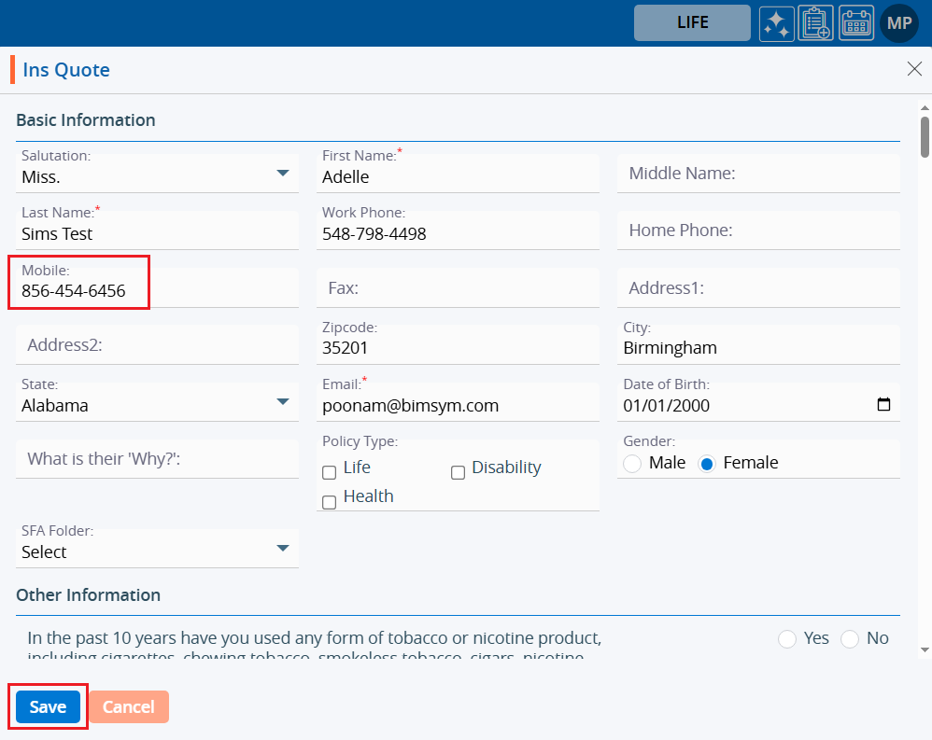Open the clipboard add-task icon
The height and width of the screenshot is (740, 932).
tap(815, 23)
